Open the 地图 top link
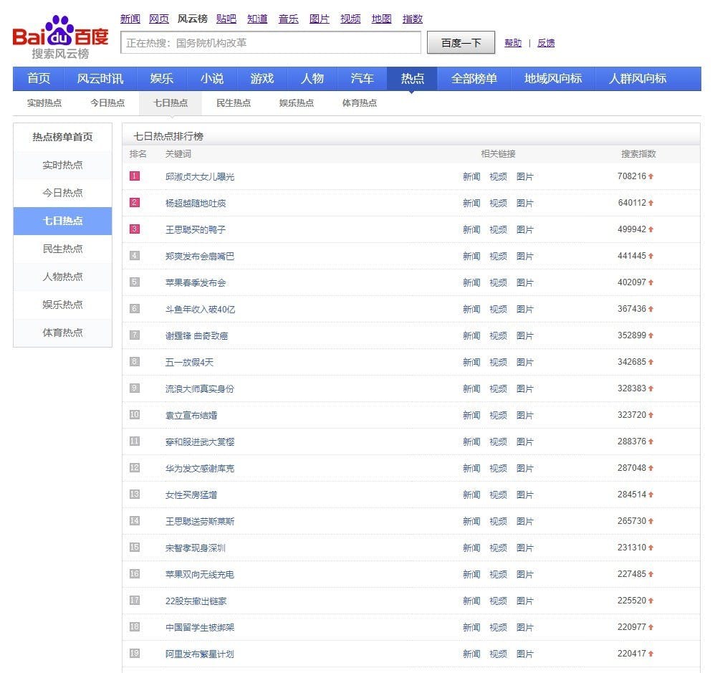Viewport: 720px width, 673px height. [382, 19]
